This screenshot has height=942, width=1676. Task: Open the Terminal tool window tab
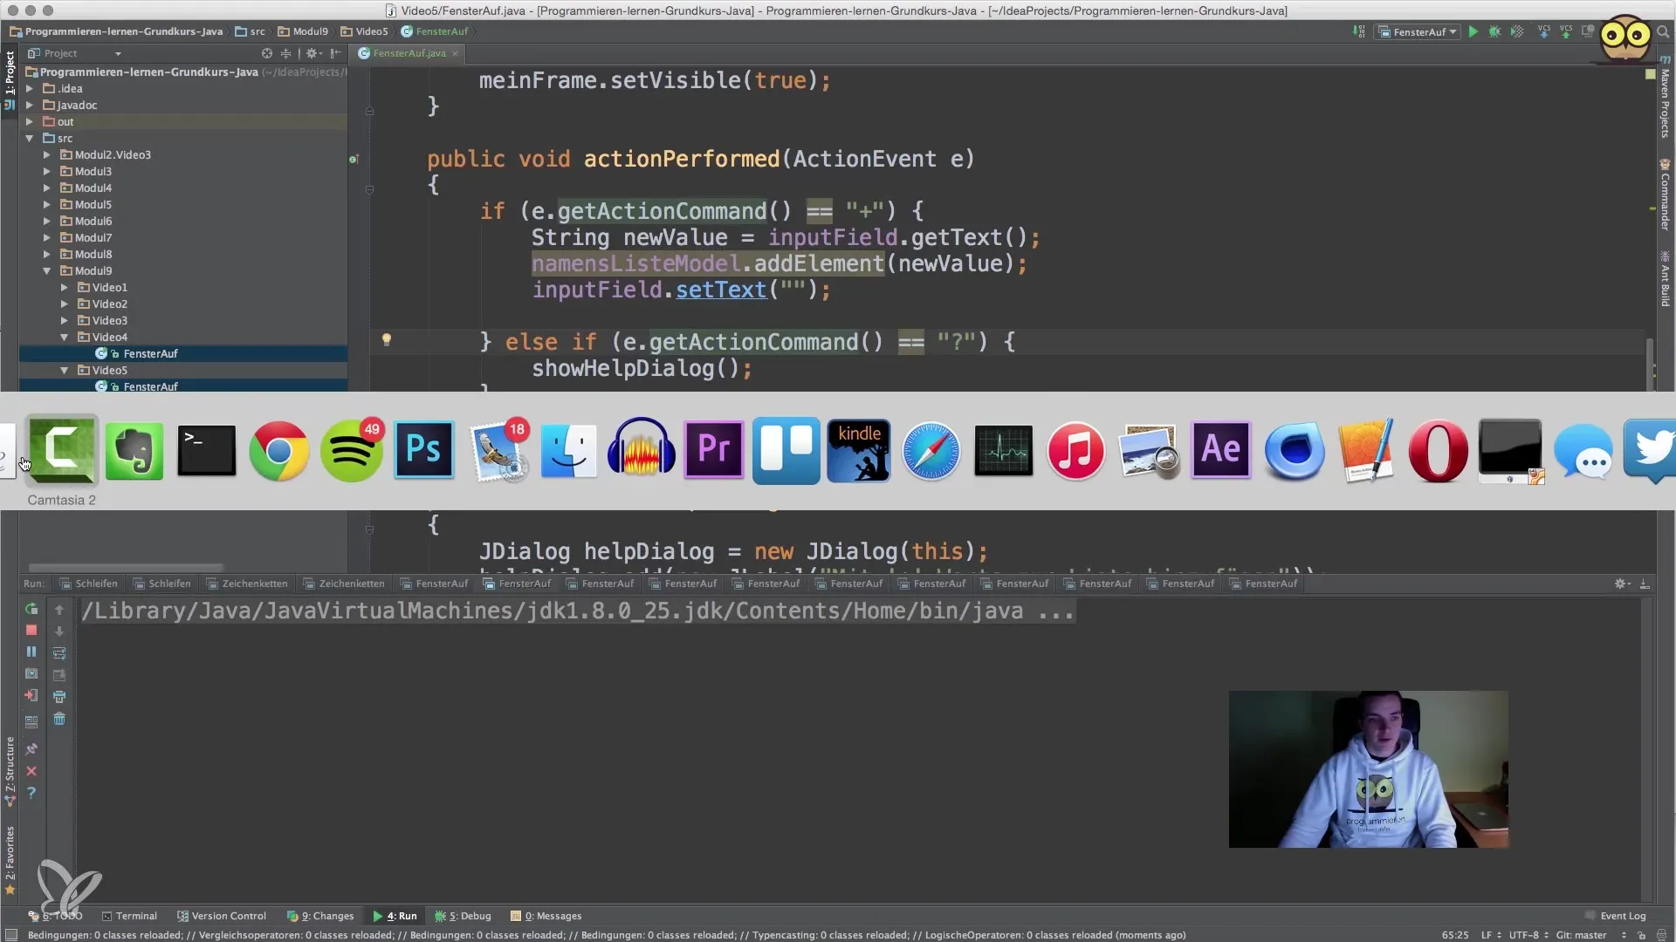pos(129,916)
